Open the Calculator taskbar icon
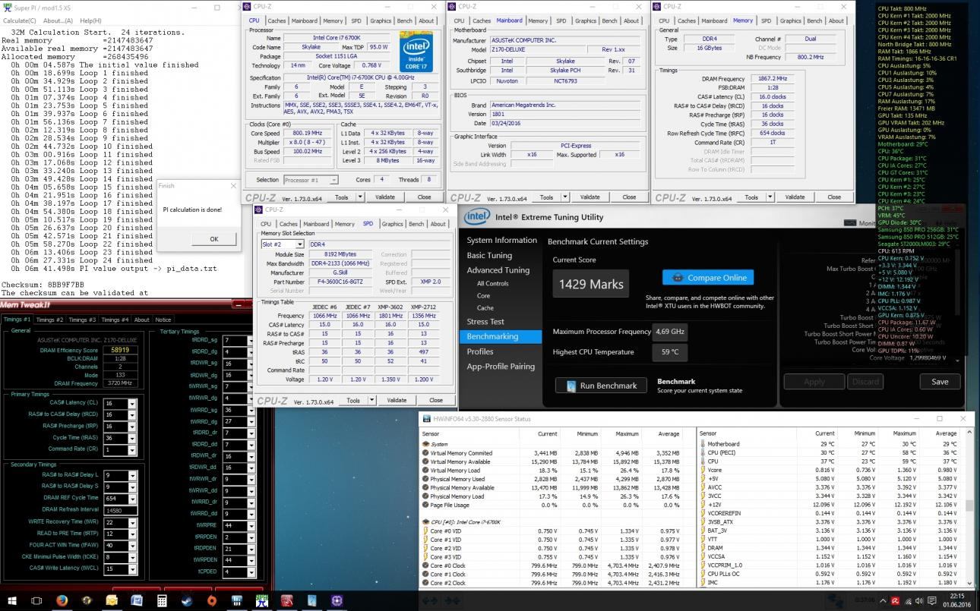The image size is (980, 611). [x=162, y=600]
